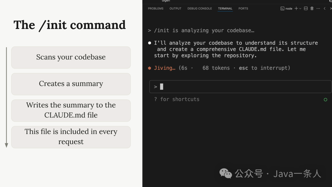332x187 pixels.
Task: Open the DEBUG CONSOLE tab
Action: tap(200, 9)
